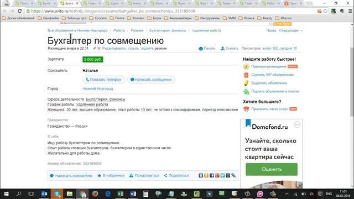Click Применить пакет услуг link
This screenshot has height=199, width=354.
click(269, 109)
